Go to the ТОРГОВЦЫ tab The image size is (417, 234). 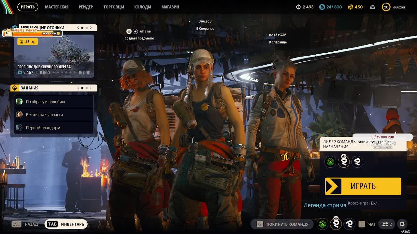114,7
